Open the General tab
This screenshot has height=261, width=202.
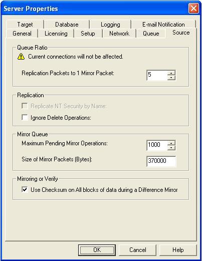click(x=22, y=34)
